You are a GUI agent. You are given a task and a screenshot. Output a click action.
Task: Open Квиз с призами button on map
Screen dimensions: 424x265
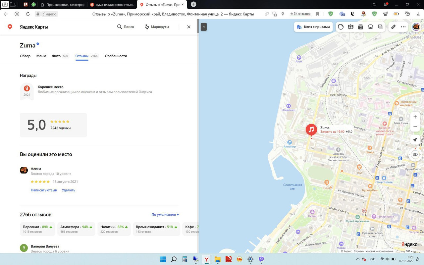[313, 27]
